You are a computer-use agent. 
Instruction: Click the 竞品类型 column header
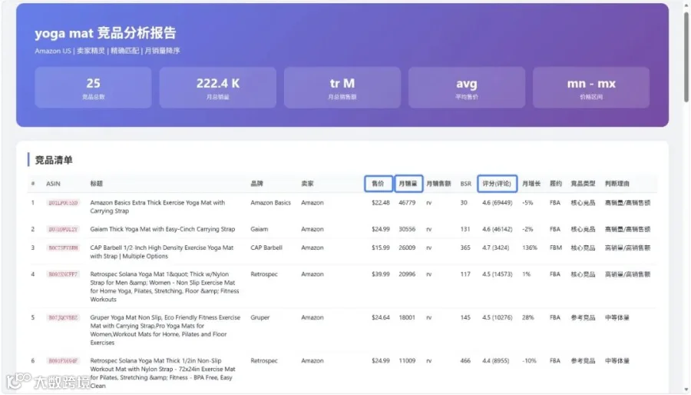[583, 184]
